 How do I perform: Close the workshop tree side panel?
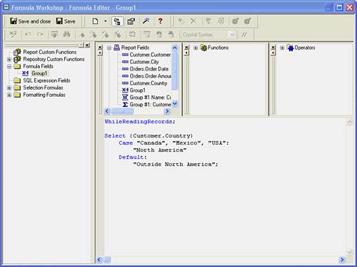click(x=87, y=45)
